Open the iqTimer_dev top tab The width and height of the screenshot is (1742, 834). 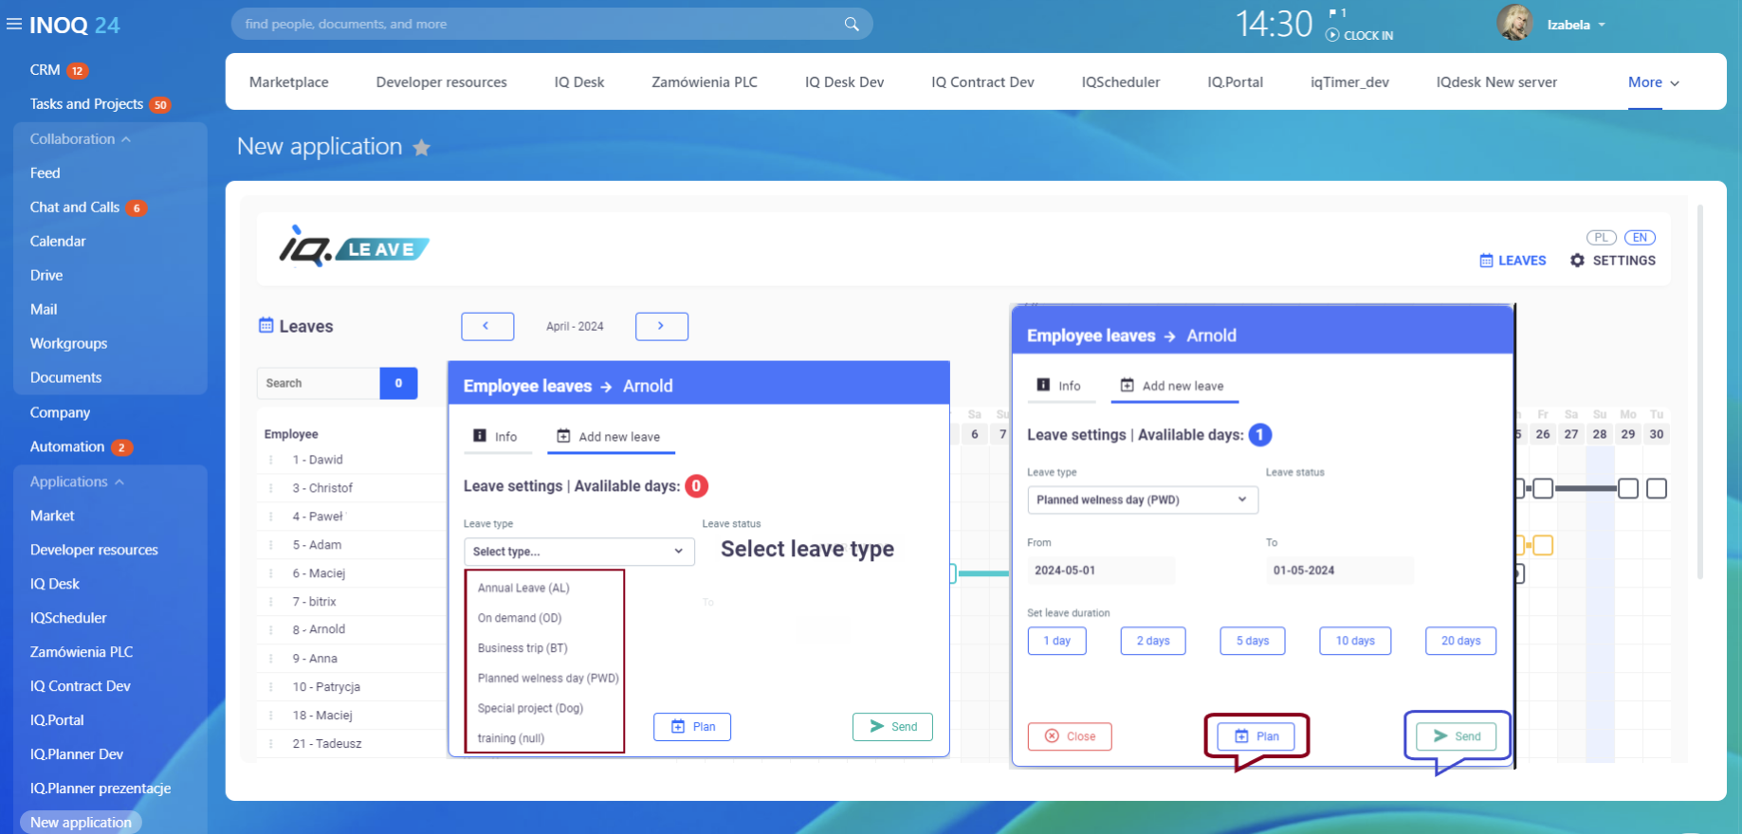(1349, 82)
